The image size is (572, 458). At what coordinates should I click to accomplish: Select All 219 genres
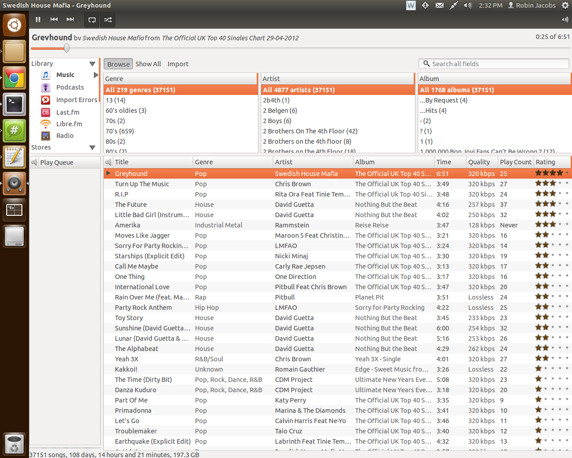point(180,90)
